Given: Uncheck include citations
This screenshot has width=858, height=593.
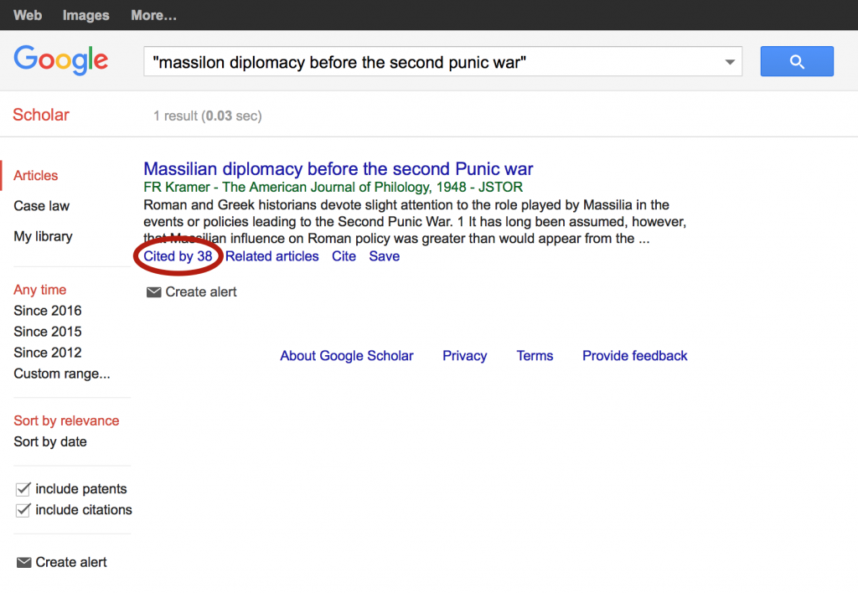Looking at the screenshot, I should pyautogui.click(x=23, y=509).
